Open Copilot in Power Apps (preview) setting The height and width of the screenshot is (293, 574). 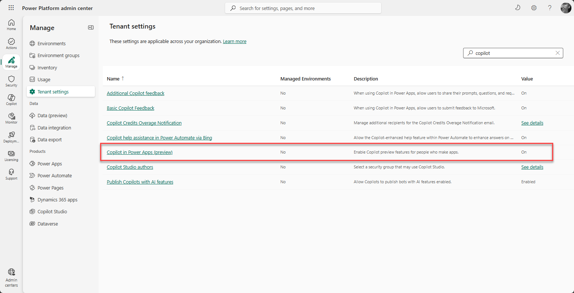139,152
